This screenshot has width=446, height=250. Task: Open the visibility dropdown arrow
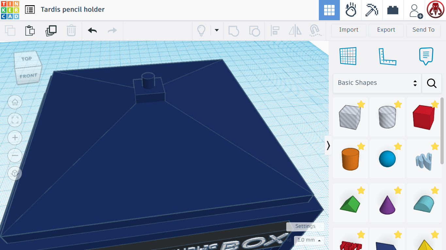(217, 30)
